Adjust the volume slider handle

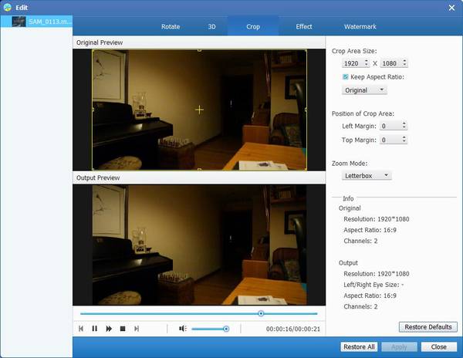(226, 329)
